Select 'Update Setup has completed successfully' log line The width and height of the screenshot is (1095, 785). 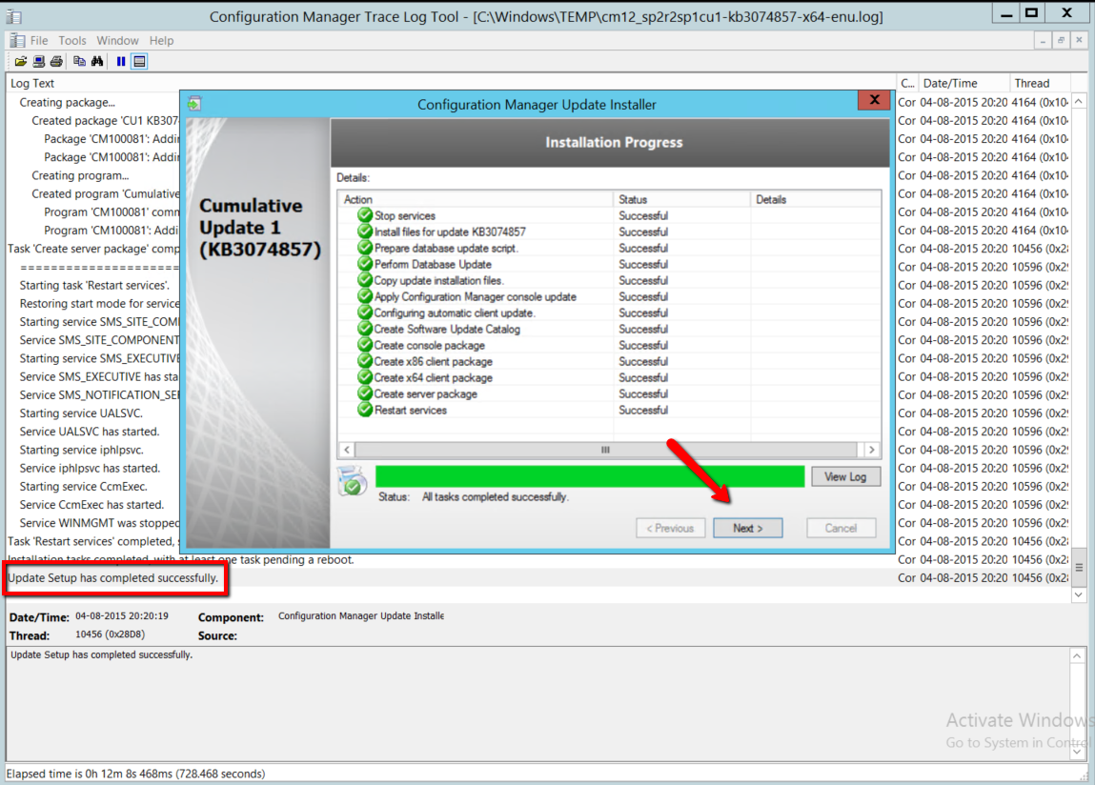point(113,578)
